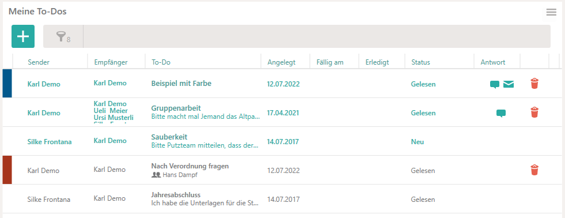The image size is (565, 218).
Task: Sort by the Erledigt column header
Action: coord(377,62)
